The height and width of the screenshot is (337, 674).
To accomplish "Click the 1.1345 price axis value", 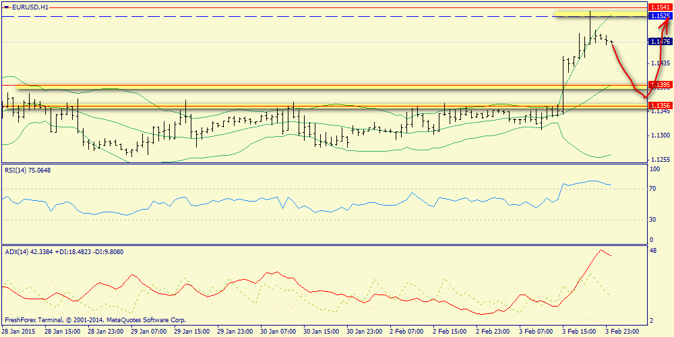I will click(660, 112).
